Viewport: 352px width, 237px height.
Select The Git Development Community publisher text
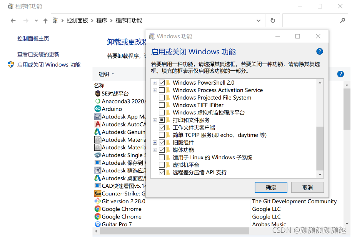[294, 201]
